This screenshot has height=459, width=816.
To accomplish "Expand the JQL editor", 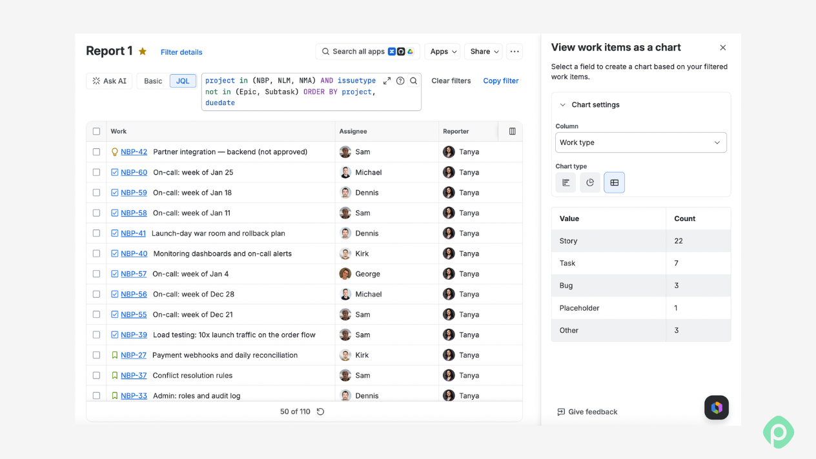I will coord(387,81).
